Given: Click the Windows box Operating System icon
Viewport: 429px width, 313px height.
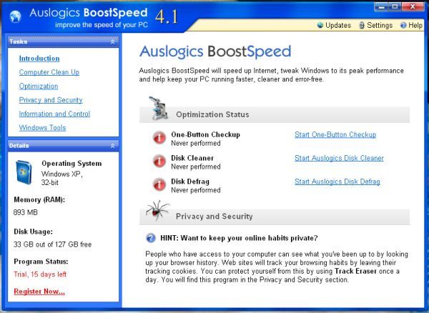Looking at the screenshot, I should (24, 172).
